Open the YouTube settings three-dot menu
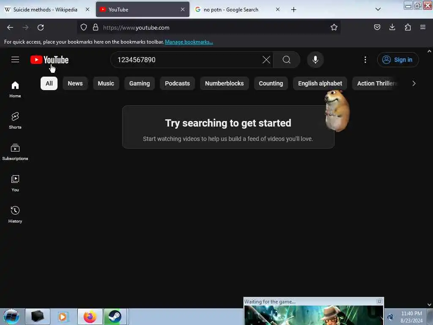Screen dimensions: 433x325 (x=365, y=60)
